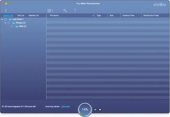This screenshot has width=170, height=117.
Task: Click the PNG folder icon
Action: coord(17,27)
